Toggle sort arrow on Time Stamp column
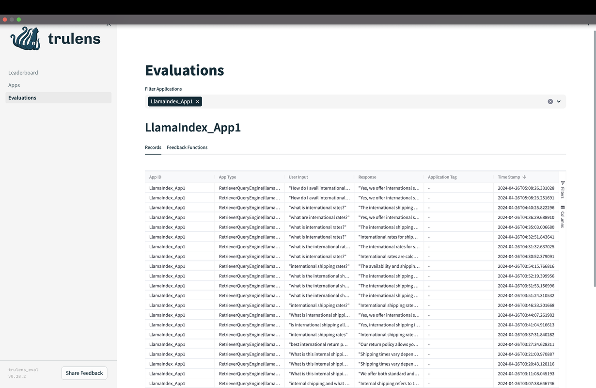Screen dimensions: 596x388 pyautogui.click(x=524, y=177)
